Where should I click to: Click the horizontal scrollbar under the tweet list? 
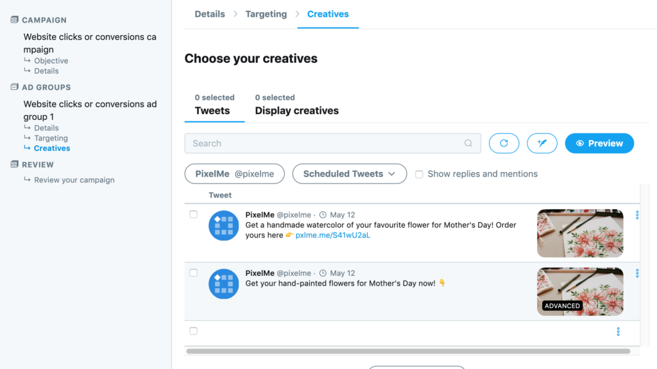(407, 351)
